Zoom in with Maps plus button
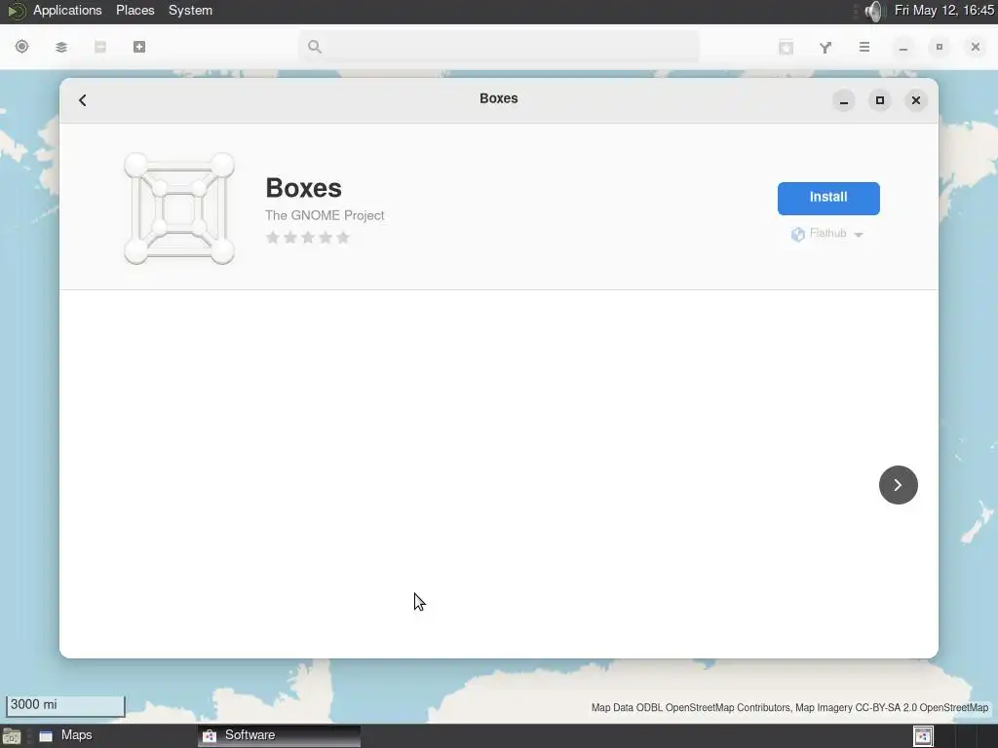Viewport: 998px width, 748px height. pyautogui.click(x=139, y=47)
